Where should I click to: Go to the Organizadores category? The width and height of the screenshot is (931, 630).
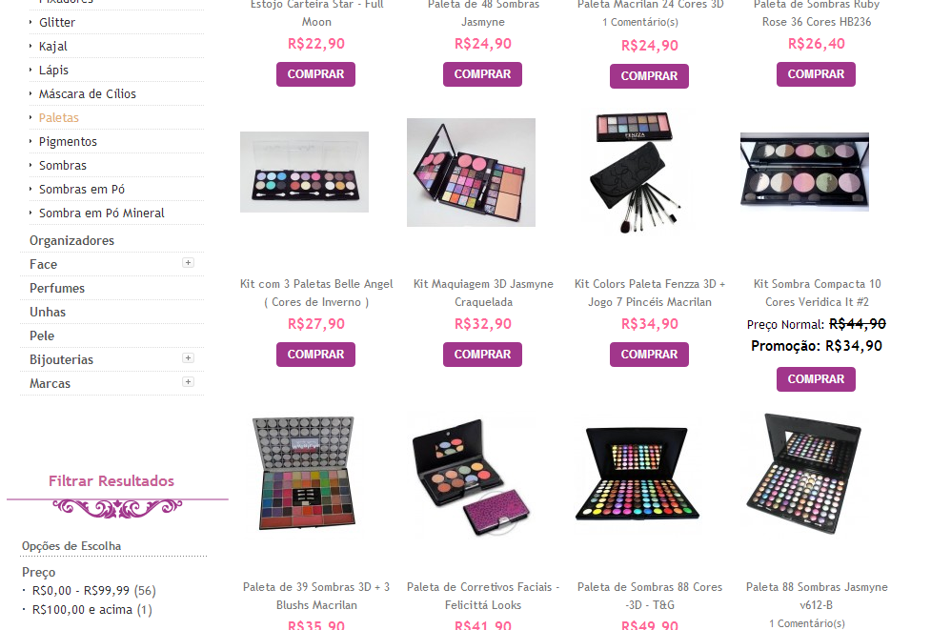[x=71, y=240]
